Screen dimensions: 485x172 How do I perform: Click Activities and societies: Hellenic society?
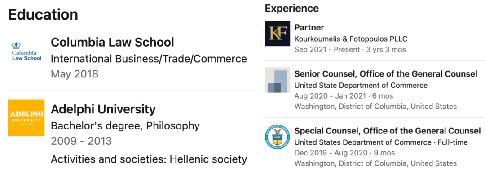click(x=149, y=159)
